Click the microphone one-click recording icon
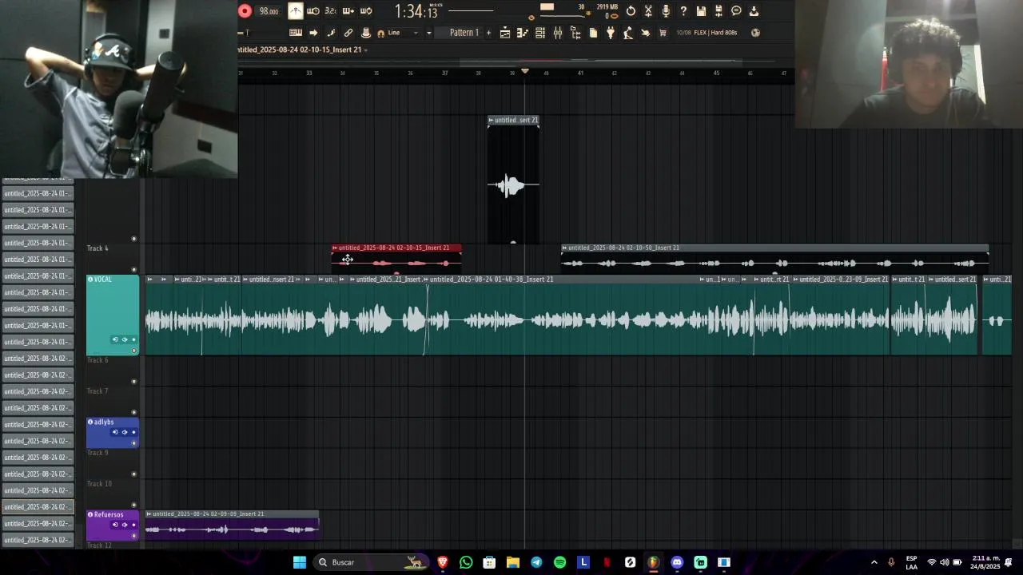The width and height of the screenshot is (1023, 575). click(x=666, y=11)
